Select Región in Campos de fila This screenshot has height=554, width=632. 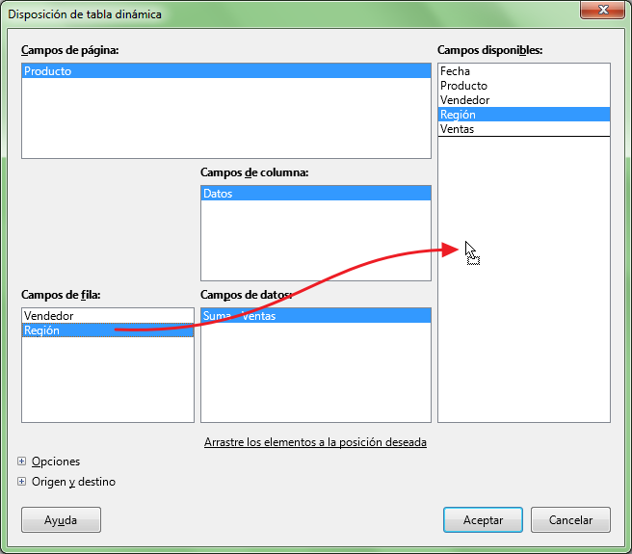tap(42, 330)
